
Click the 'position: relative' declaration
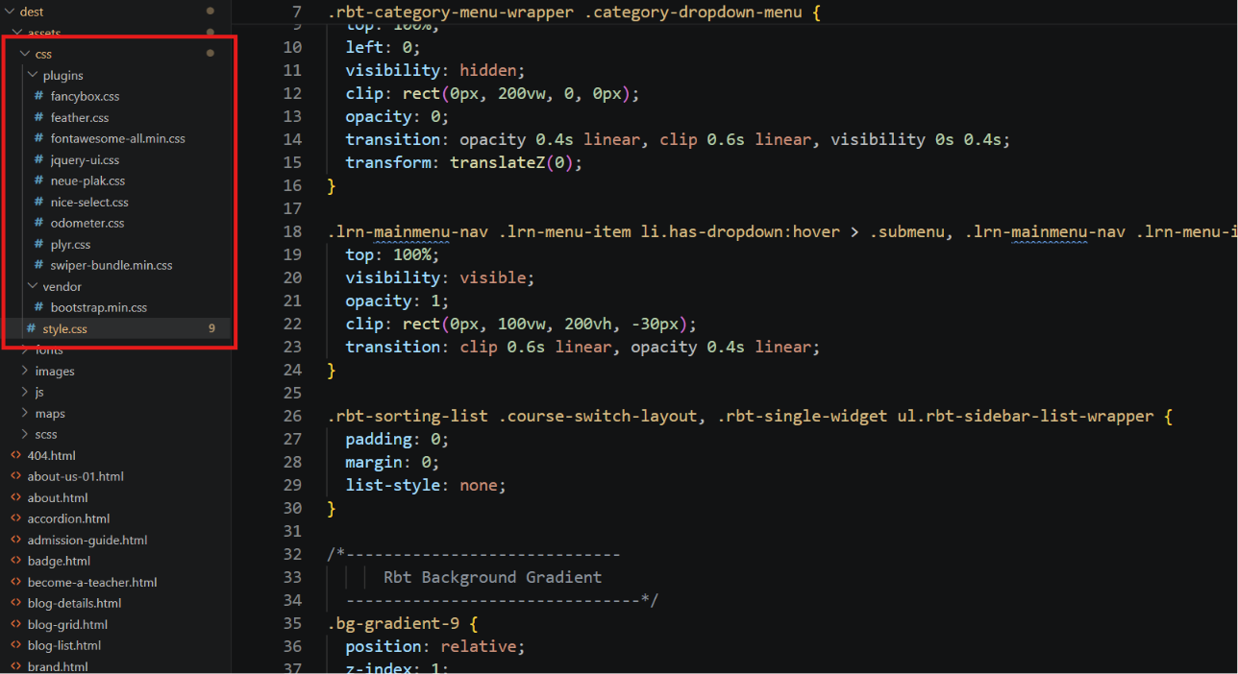435,646
